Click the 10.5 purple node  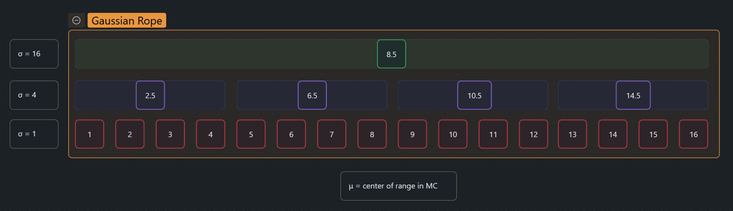[474, 95]
